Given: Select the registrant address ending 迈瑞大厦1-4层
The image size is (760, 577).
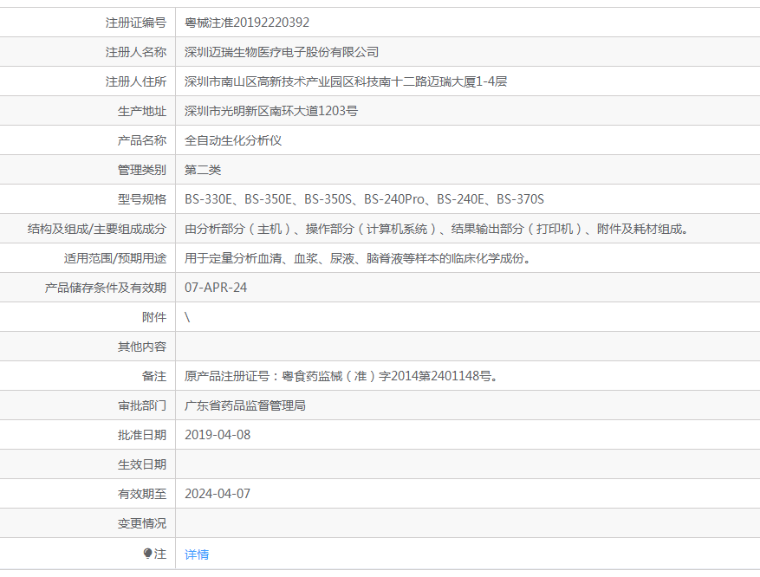Looking at the screenshot, I should click(346, 81).
